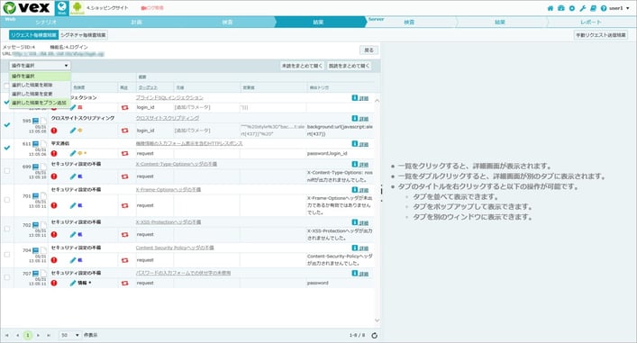
Task: Select first option 操作を選択 in dropdown list
Action: pos(40,77)
